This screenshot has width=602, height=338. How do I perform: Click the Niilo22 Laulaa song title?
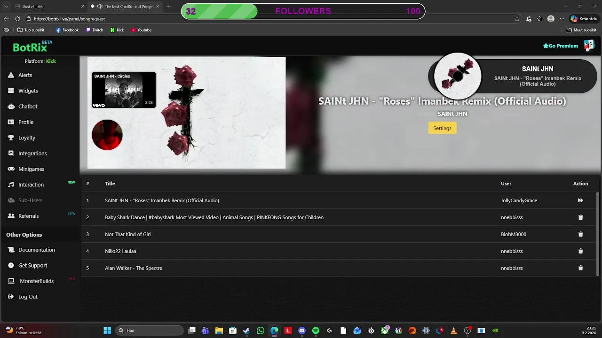point(120,251)
